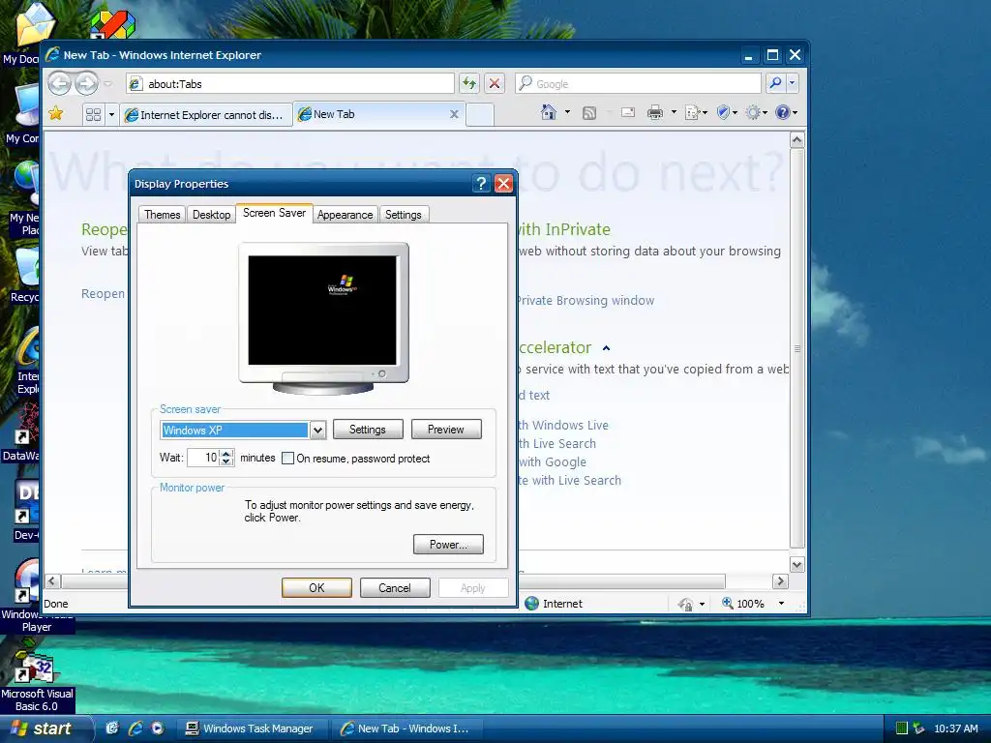Open the screen saver selection dropdown

[x=317, y=431]
